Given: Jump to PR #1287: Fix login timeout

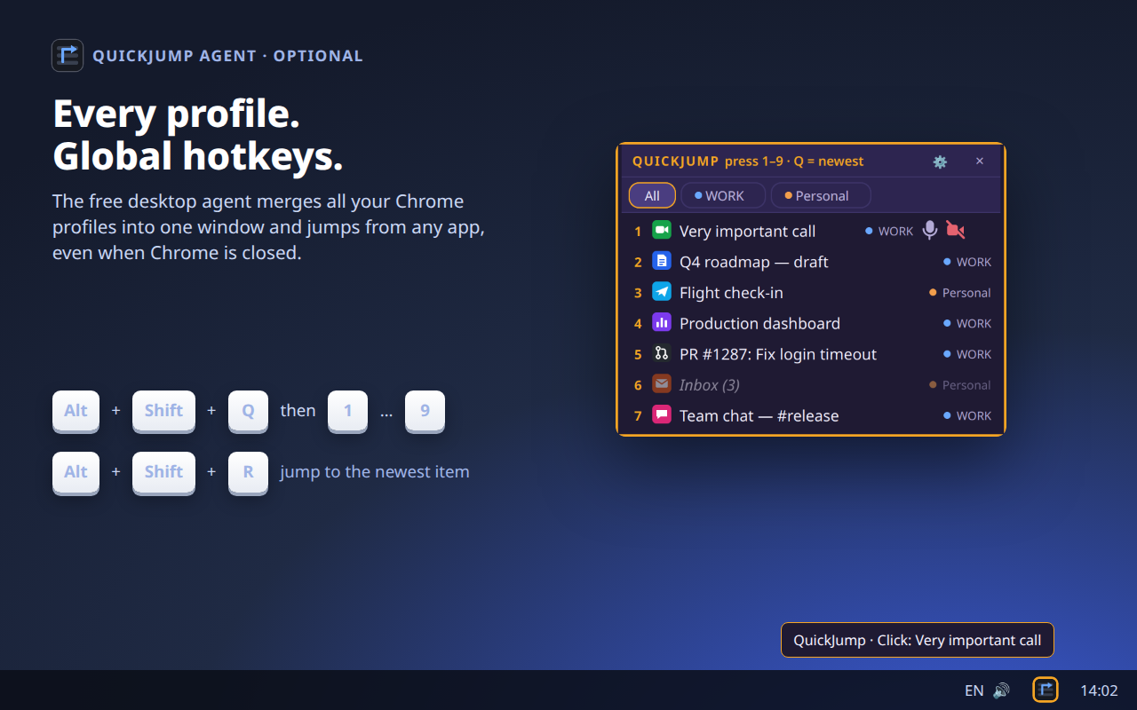Looking at the screenshot, I should [x=778, y=354].
